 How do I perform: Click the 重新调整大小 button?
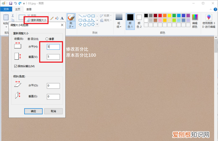tap(37, 20)
